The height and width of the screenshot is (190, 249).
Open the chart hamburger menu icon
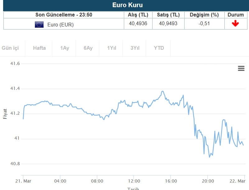(241, 68)
